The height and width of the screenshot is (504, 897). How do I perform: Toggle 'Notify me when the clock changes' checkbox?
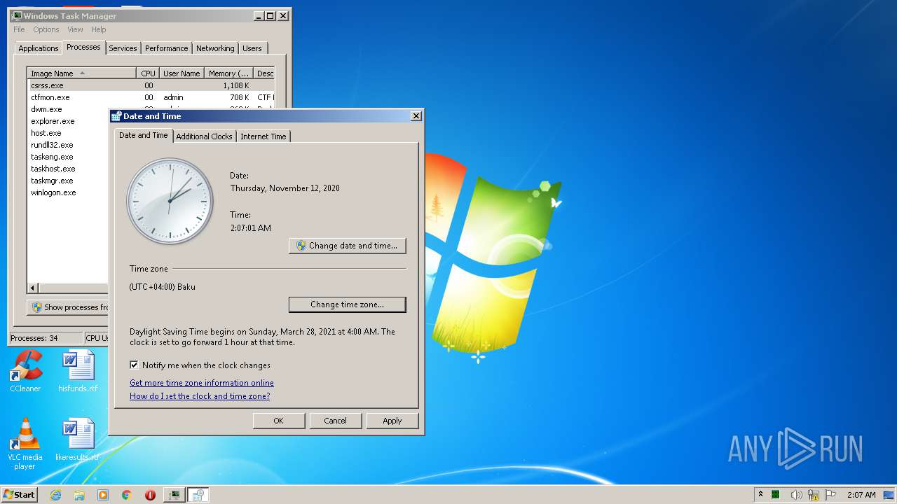pos(134,365)
